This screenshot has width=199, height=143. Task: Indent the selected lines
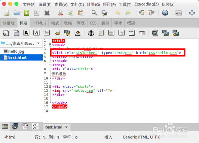pyautogui.click(x=152, y=13)
